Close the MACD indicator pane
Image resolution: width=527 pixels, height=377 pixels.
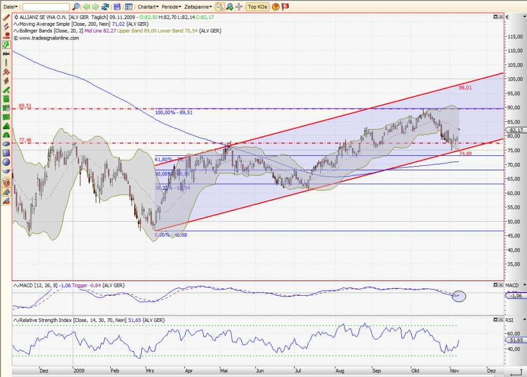click(x=501, y=284)
